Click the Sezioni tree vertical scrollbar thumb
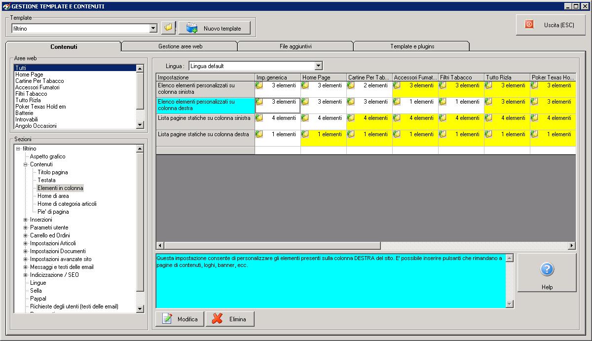The width and height of the screenshot is (592, 341). point(140,222)
